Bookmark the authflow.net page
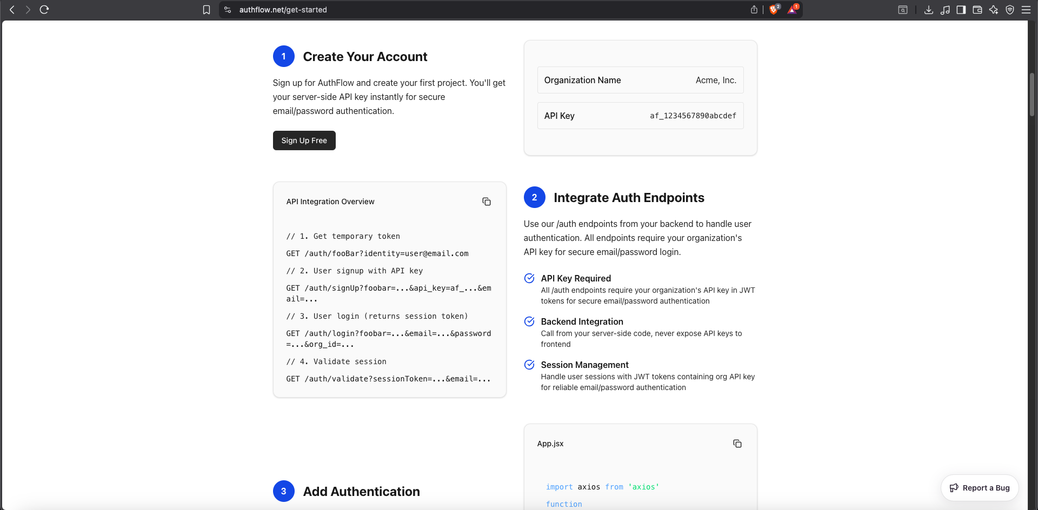The image size is (1038, 510). tap(206, 9)
